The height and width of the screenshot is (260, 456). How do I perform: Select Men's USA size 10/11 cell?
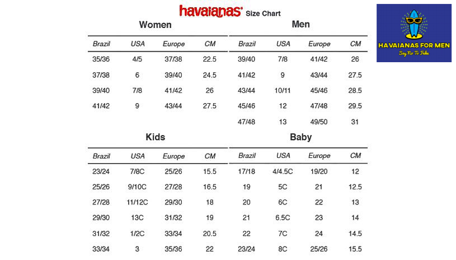pos(283,91)
